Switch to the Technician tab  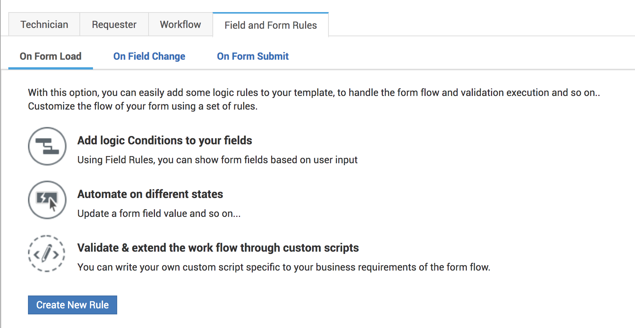44,25
